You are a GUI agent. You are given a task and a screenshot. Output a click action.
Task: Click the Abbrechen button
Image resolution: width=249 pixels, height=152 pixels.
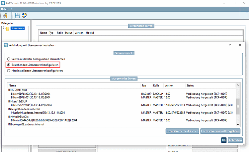point(235,140)
